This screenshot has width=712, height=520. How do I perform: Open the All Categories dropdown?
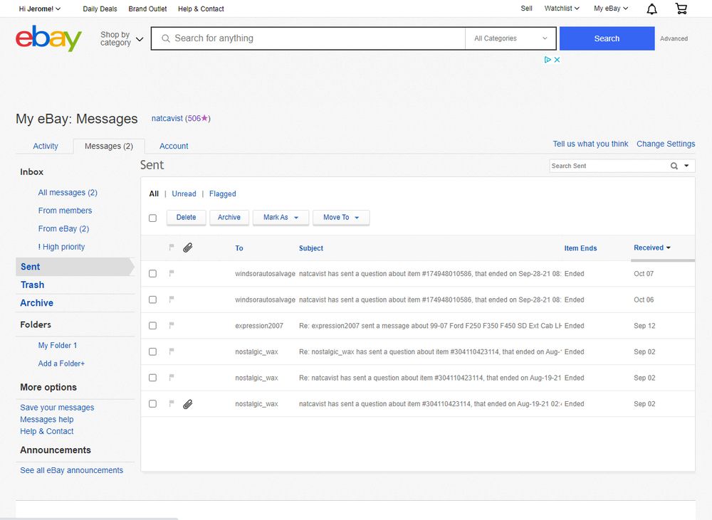[x=511, y=38]
